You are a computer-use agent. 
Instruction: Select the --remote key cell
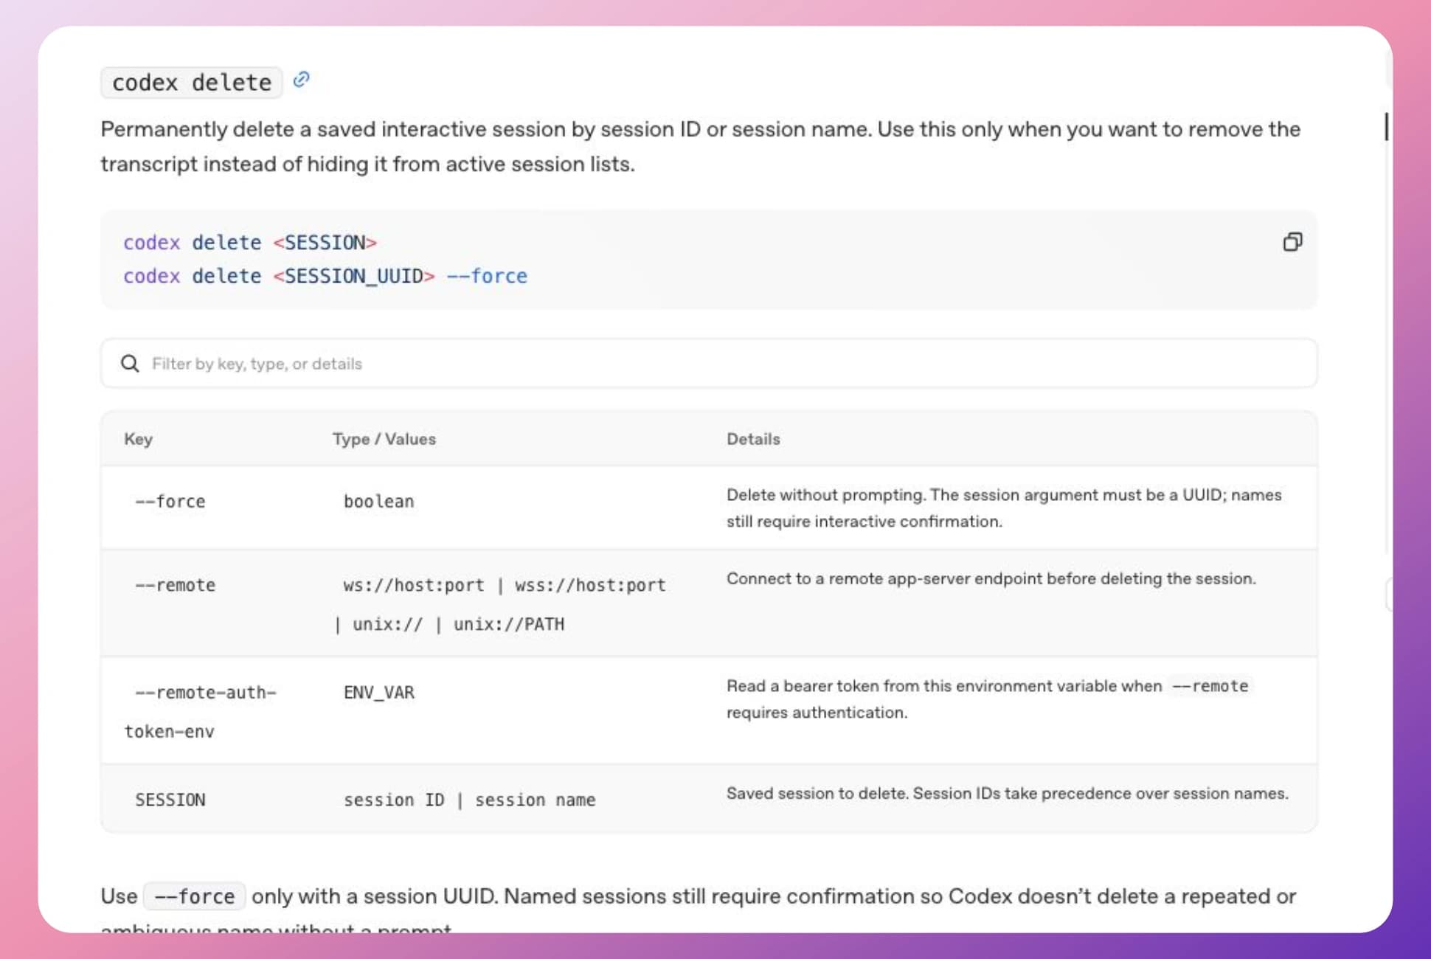point(175,585)
